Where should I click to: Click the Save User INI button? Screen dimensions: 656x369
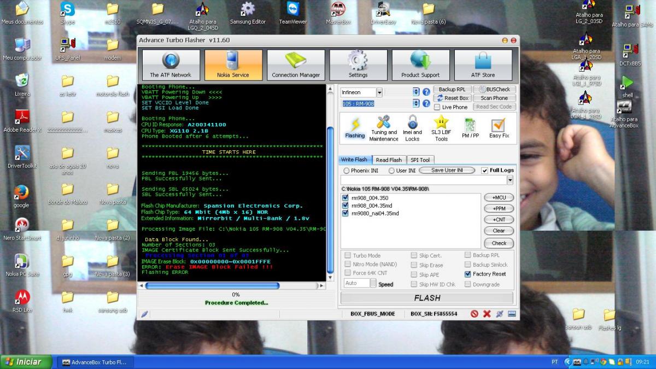447,171
